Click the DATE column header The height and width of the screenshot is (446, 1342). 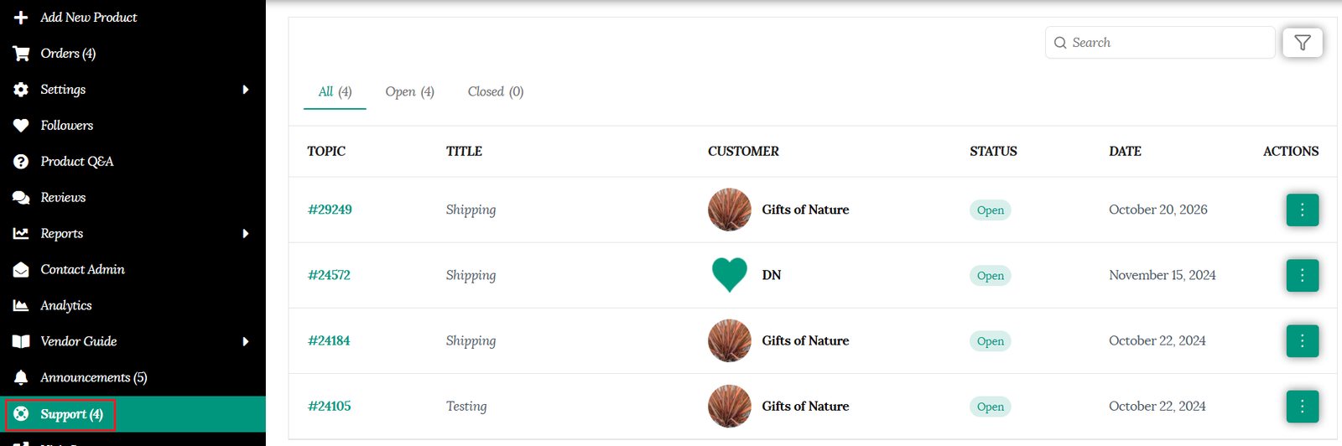click(x=1125, y=151)
